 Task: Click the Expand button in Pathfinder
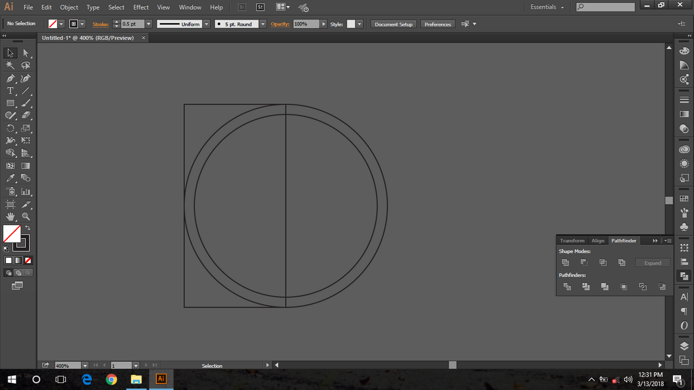653,263
